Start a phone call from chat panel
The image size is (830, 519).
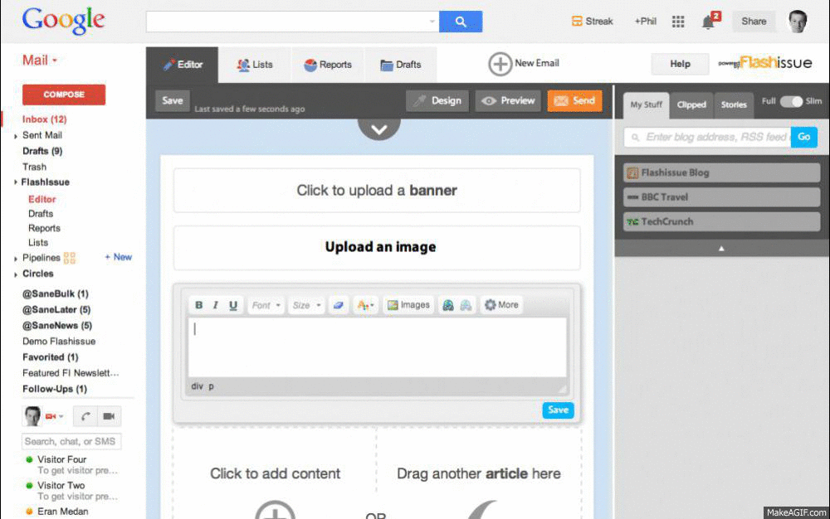pos(85,416)
